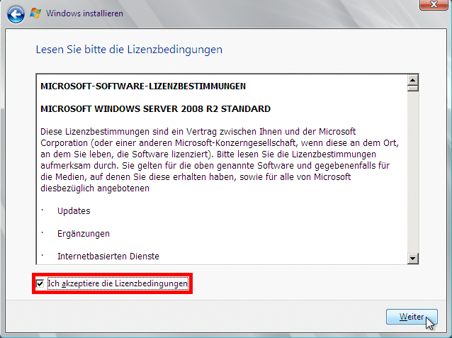
Task: Click the 'Internetbasierten Dienste' bullet item
Action: [108, 256]
